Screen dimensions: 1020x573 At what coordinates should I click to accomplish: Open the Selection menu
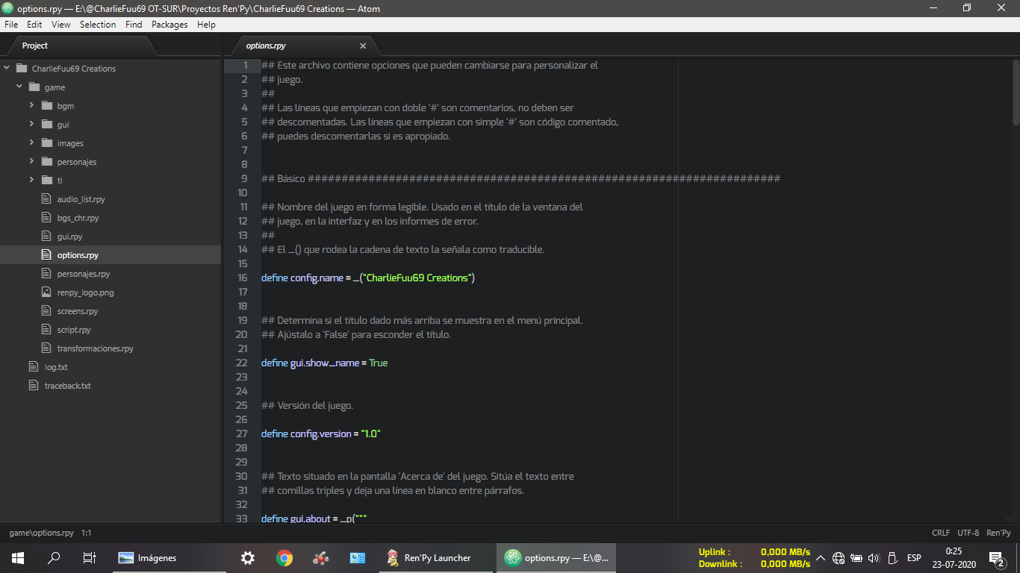pos(98,24)
